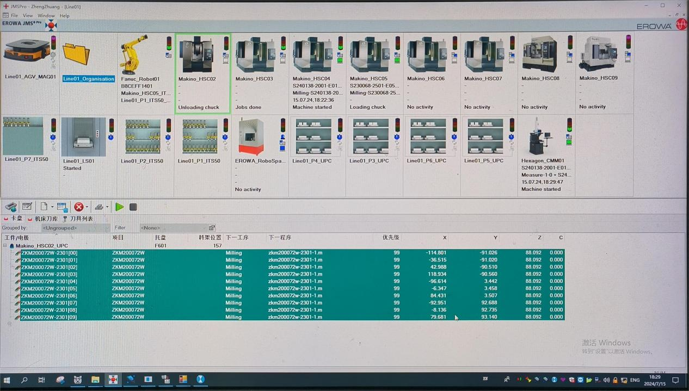Open the Grouped by dropdown
The width and height of the screenshot is (689, 391).
(x=75, y=228)
